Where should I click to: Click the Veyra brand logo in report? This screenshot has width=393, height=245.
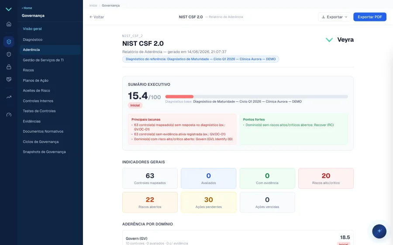pyautogui.click(x=339, y=40)
